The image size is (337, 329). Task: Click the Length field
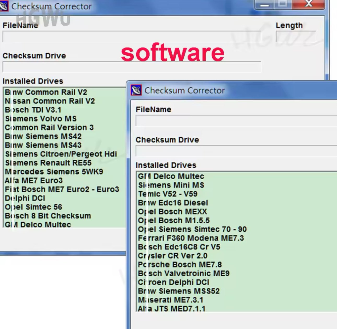pos(295,36)
